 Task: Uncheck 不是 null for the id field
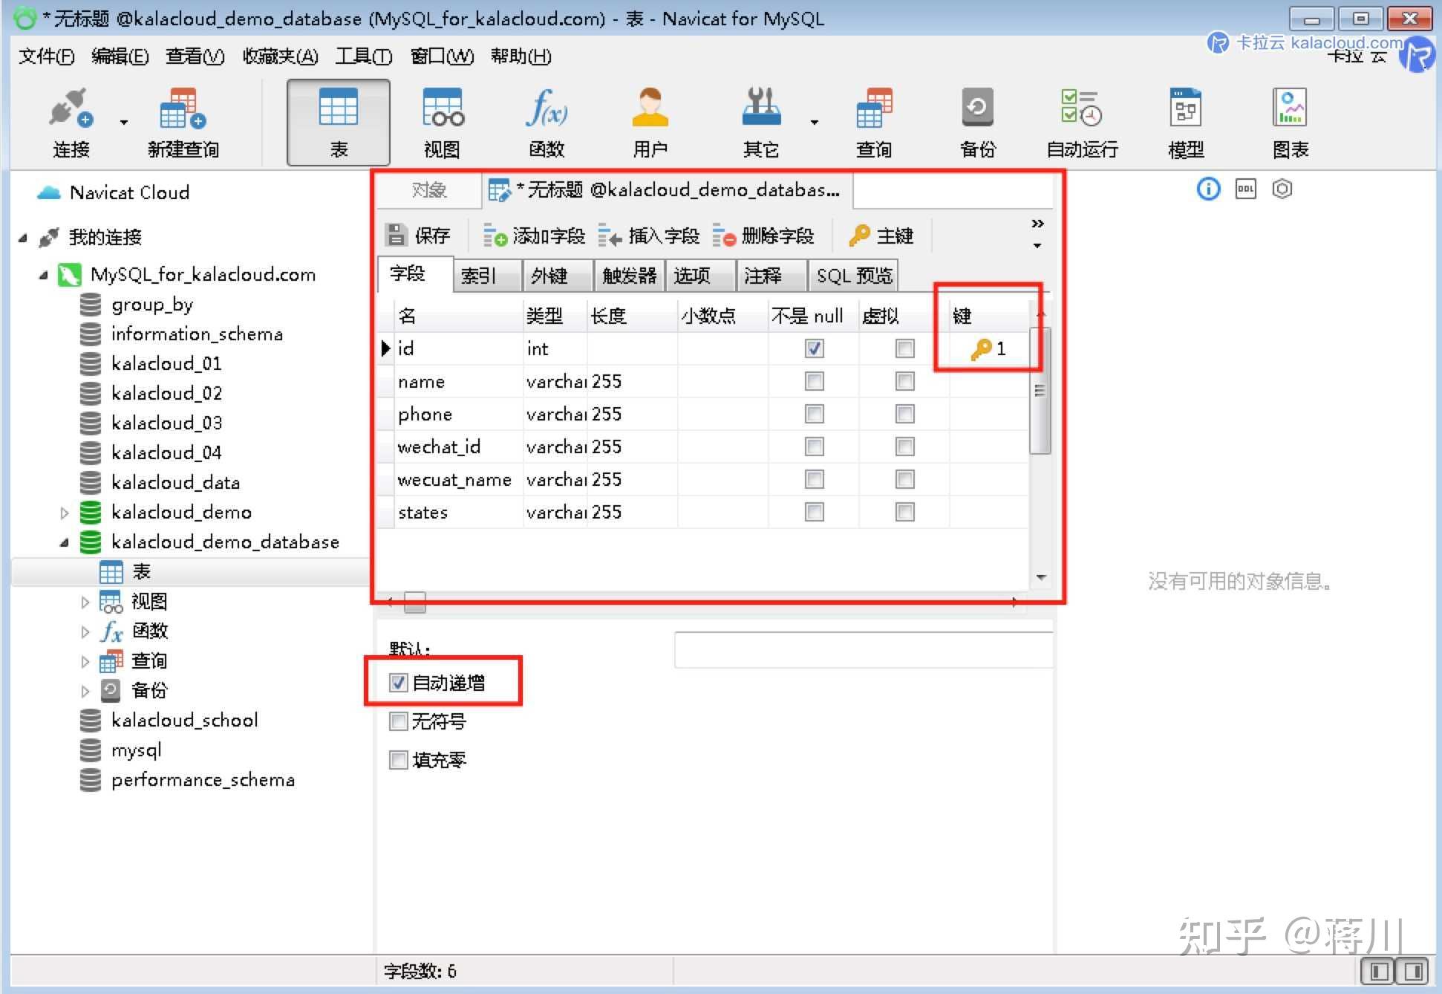(x=813, y=348)
